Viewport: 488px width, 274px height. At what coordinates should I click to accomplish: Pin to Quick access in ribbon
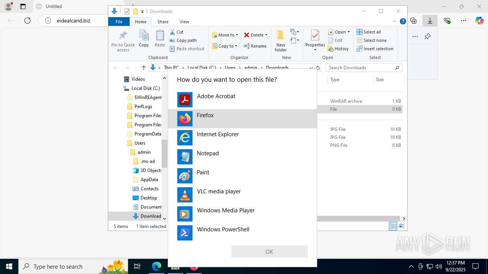(123, 41)
